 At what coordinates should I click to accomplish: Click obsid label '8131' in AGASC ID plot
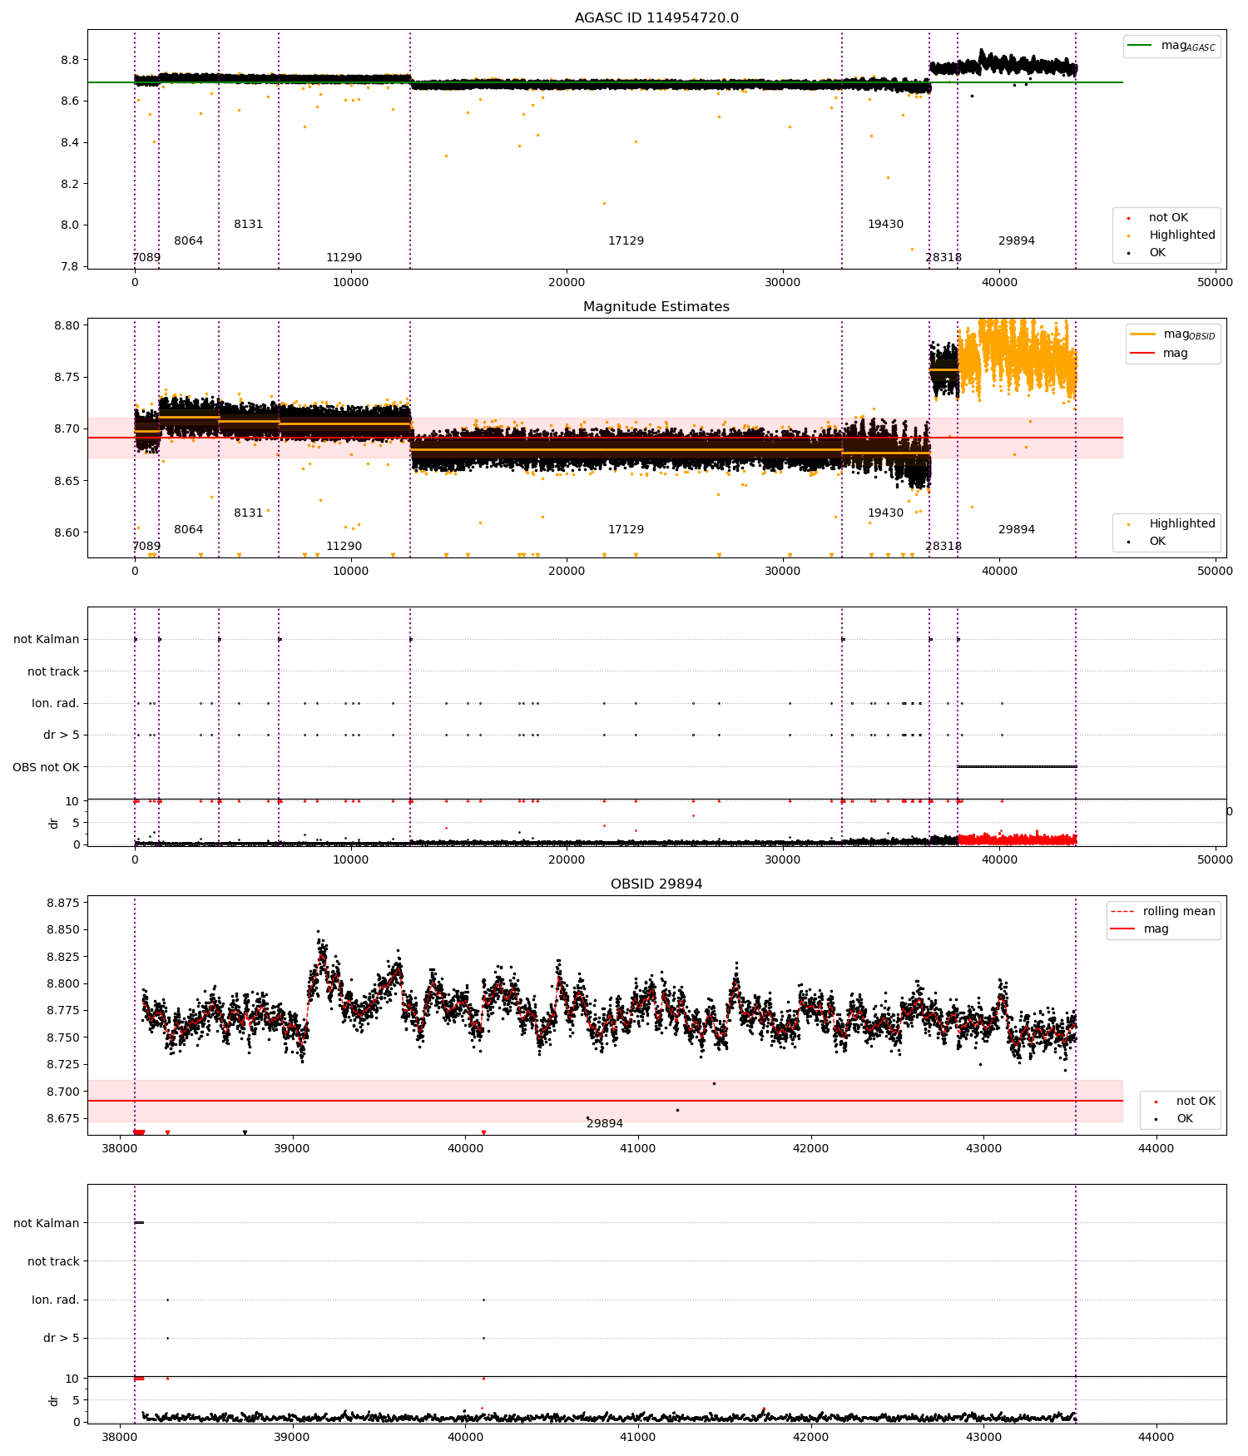click(249, 225)
